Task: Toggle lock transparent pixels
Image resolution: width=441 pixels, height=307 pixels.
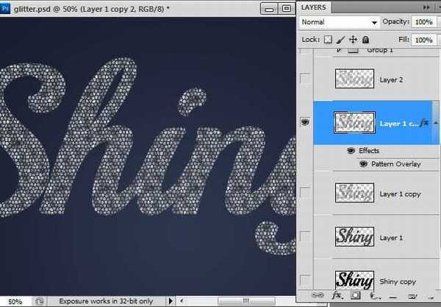Action: tap(328, 40)
